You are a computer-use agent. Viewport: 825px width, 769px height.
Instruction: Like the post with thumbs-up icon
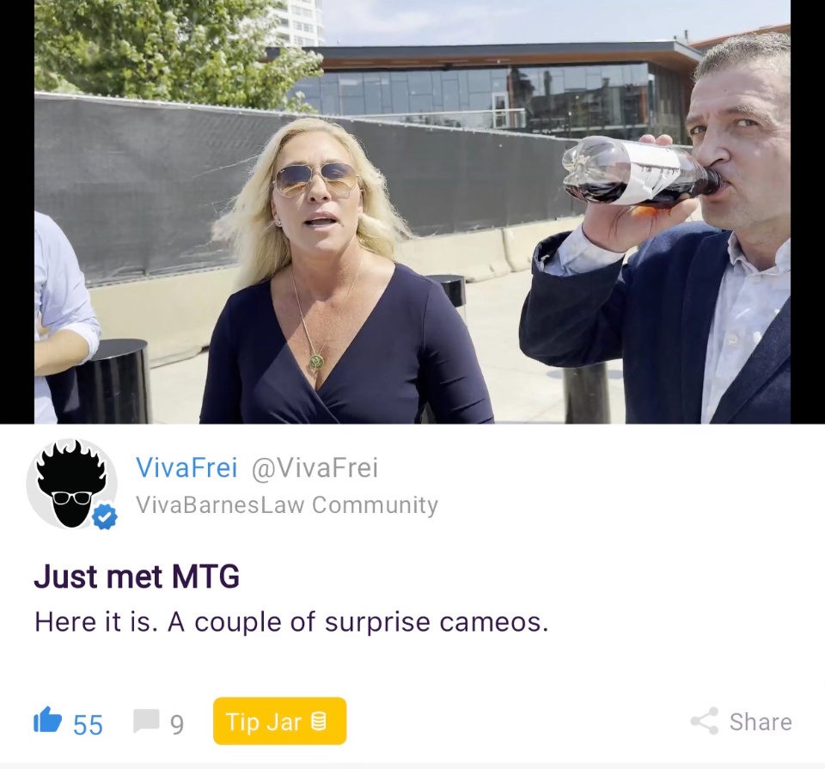click(47, 719)
